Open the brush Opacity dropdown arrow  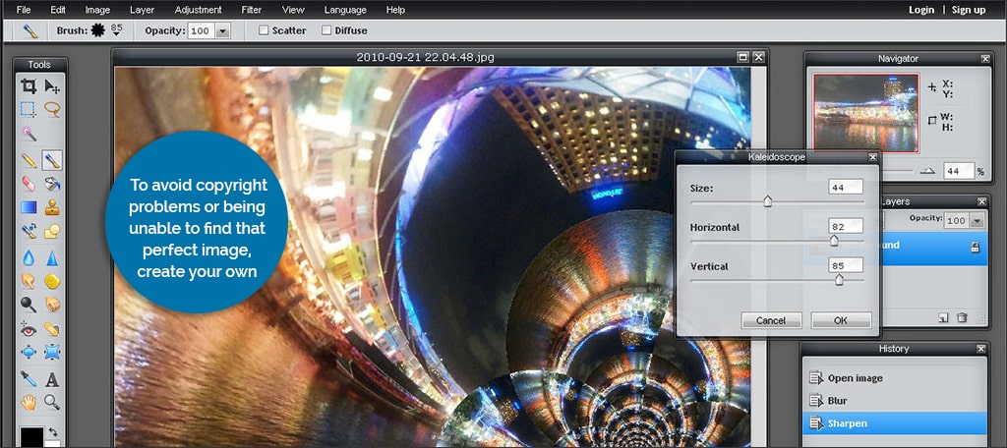pos(223,30)
